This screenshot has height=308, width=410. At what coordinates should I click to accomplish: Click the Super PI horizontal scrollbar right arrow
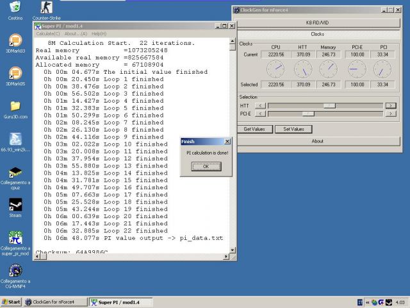[x=226, y=257]
